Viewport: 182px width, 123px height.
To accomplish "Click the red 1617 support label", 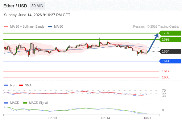I will (166, 71).
